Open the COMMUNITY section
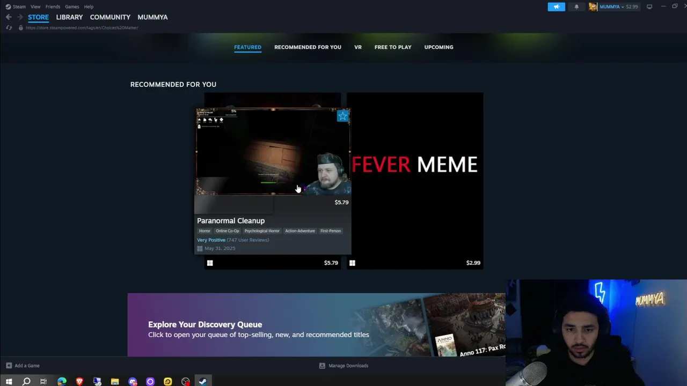The image size is (687, 386). point(110,17)
